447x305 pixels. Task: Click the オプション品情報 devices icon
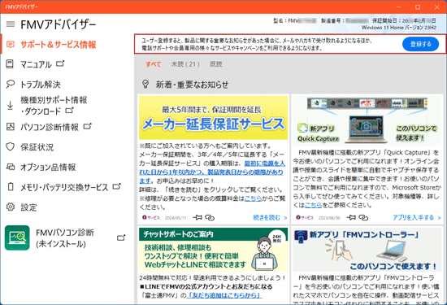(x=11, y=167)
